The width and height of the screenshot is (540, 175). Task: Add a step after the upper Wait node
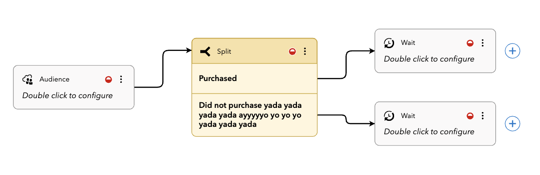pyautogui.click(x=513, y=51)
